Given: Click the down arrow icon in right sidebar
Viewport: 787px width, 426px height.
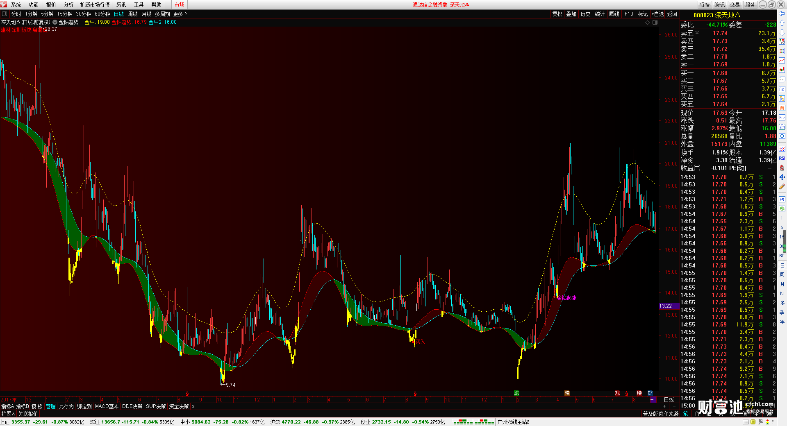Looking at the screenshot, I should point(782,32).
